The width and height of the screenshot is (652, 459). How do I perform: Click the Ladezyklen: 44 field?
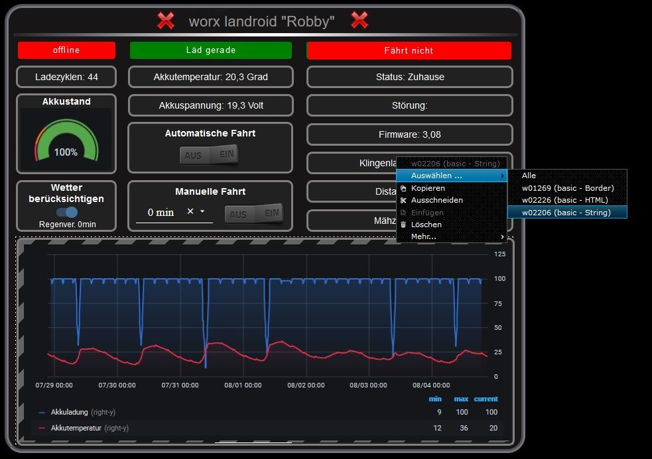point(66,77)
